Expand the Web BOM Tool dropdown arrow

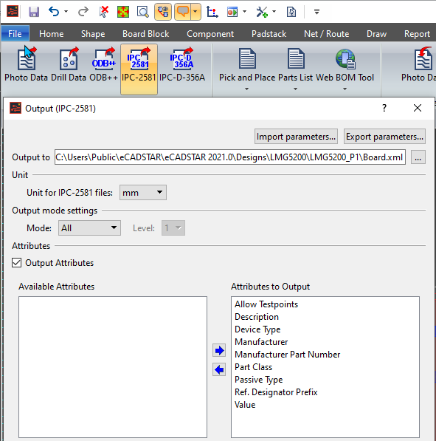(x=345, y=89)
